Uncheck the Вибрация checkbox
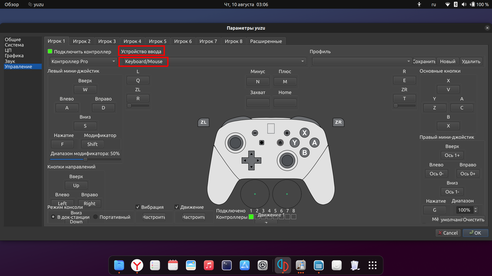This screenshot has width=492, height=276. pos(138,207)
